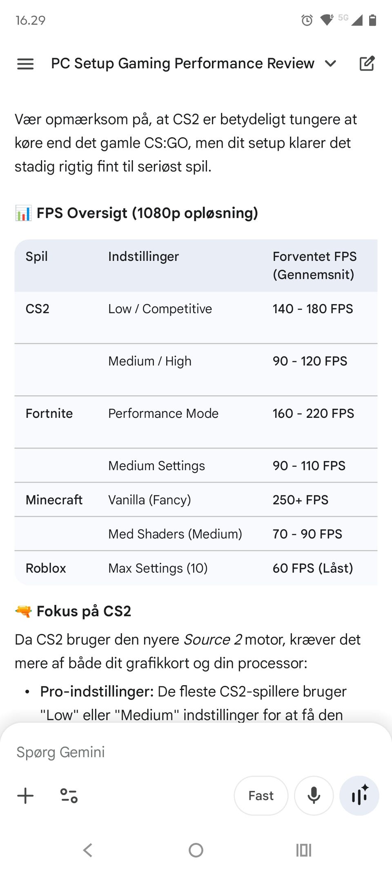Viewport: 392px width, 872px height.
Task: Tap the Fokus på CS2 heading
Action: click(x=84, y=611)
